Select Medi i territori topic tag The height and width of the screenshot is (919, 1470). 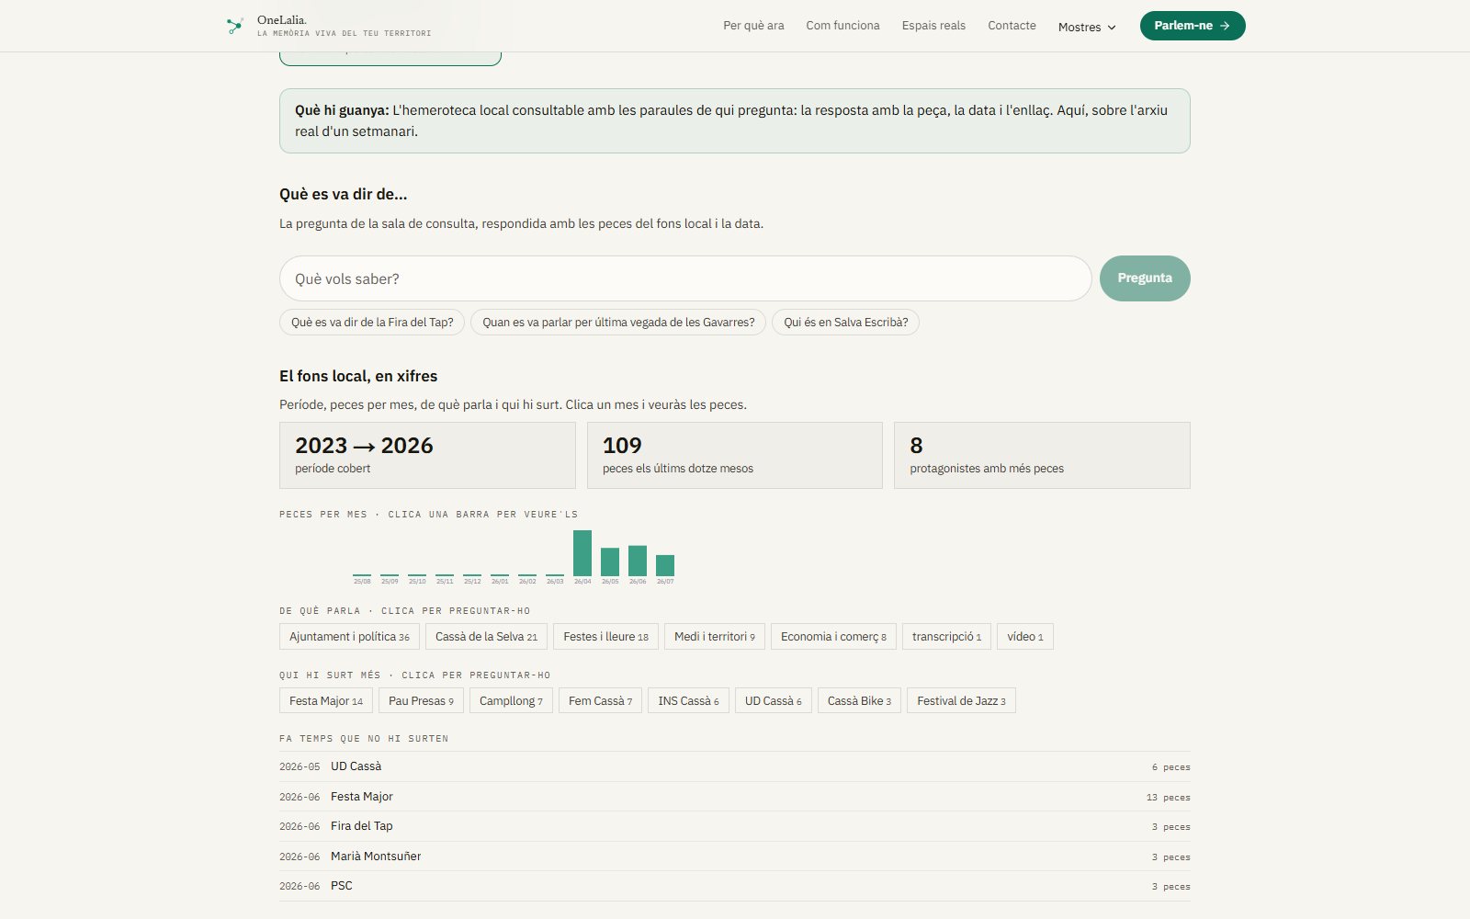pos(715,637)
